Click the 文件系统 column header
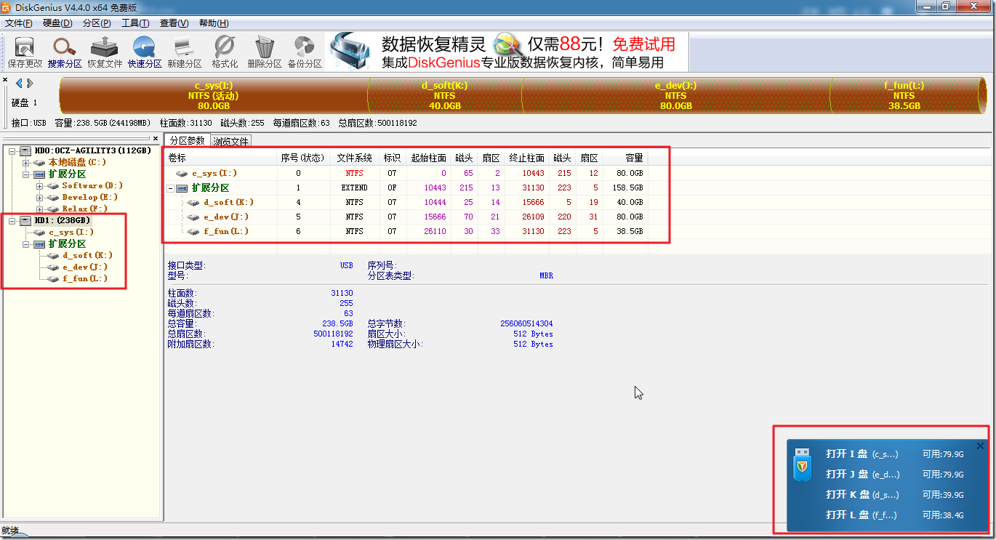This screenshot has width=996, height=540. pyautogui.click(x=355, y=158)
